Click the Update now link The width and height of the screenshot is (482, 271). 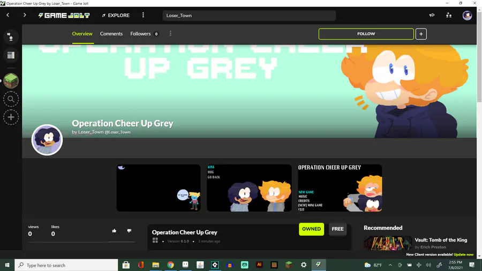point(463,254)
